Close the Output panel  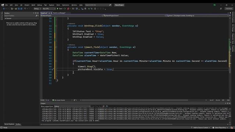(x=230, y=103)
